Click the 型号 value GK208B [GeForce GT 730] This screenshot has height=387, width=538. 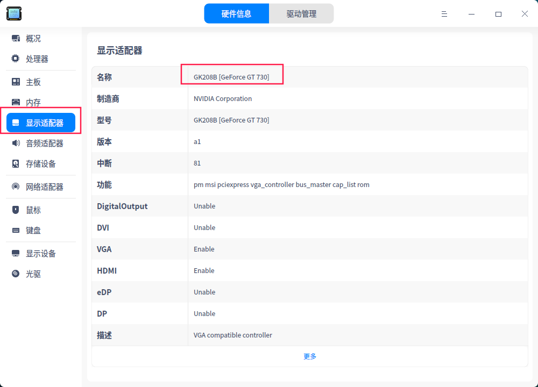click(231, 120)
